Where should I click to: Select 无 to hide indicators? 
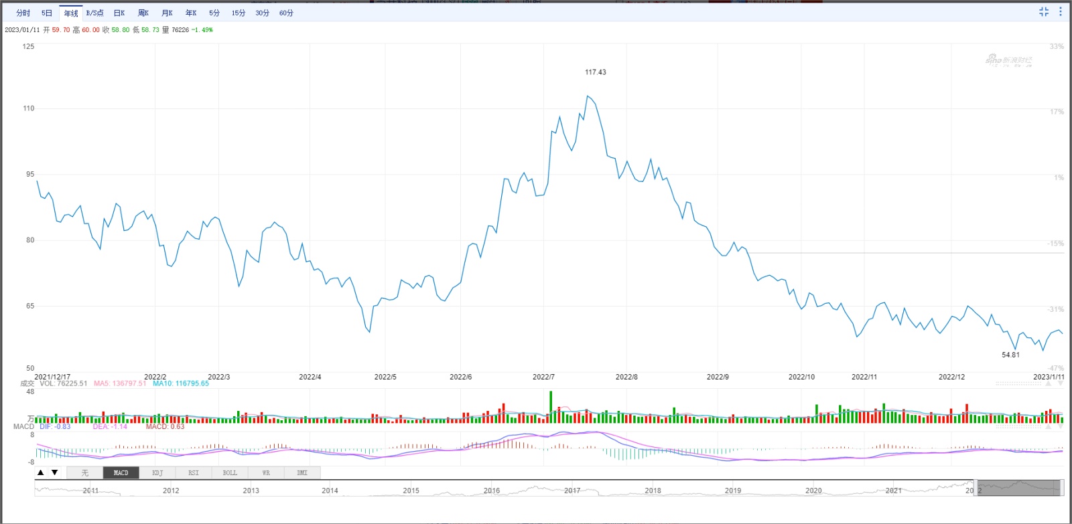(85, 472)
